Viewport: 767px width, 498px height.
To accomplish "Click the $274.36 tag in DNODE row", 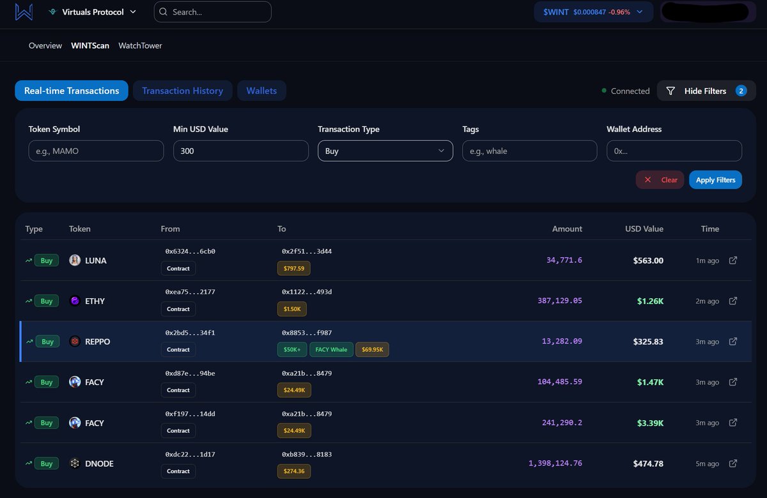I will tap(294, 471).
